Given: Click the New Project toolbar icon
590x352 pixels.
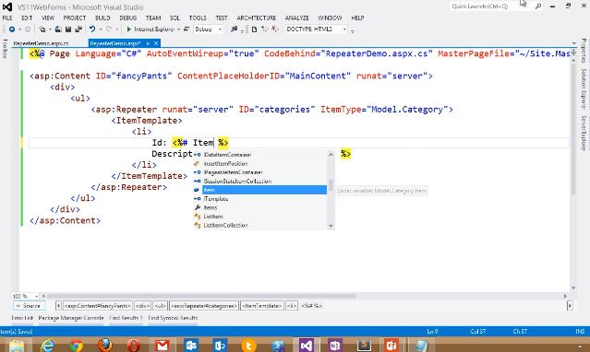Looking at the screenshot, I should click(42, 29).
